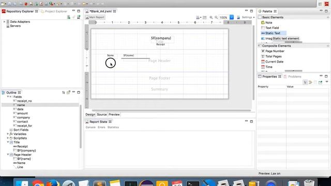Expand the Data Adapters node
This screenshot has width=331, height=186.
click(x=4, y=22)
